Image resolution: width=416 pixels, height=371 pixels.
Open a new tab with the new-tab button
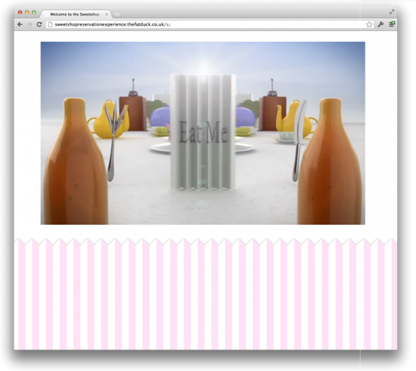tap(116, 14)
